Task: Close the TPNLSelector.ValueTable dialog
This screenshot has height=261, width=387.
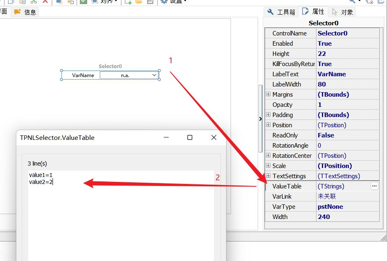Action: click(x=213, y=137)
